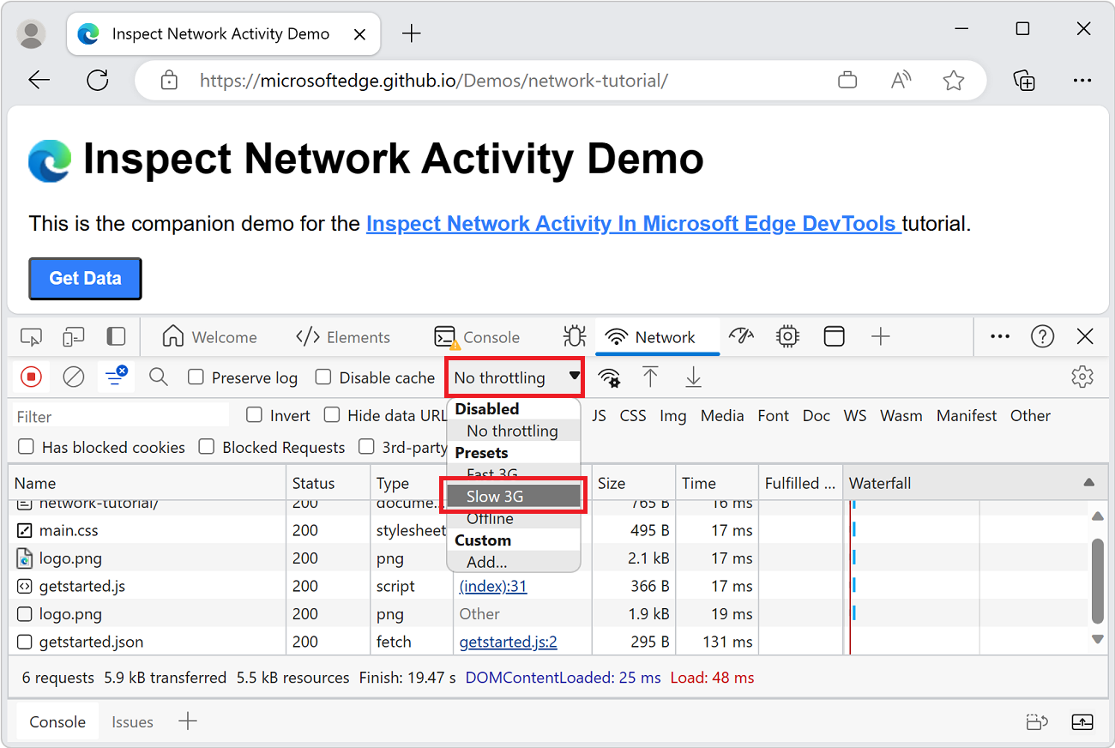Close DevTools with X icon
This screenshot has width=1115, height=748.
[x=1085, y=337]
